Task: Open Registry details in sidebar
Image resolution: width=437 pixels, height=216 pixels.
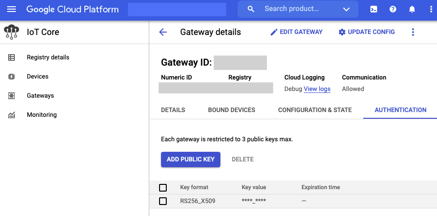Action: (x=48, y=57)
